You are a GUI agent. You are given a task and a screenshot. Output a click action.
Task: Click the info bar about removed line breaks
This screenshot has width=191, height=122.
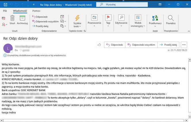35,55
